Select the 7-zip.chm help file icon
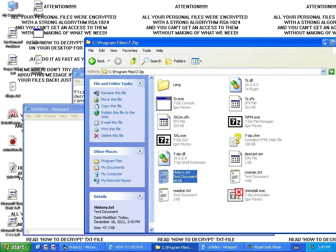The height and width of the screenshot is (252, 336). tap(235, 140)
